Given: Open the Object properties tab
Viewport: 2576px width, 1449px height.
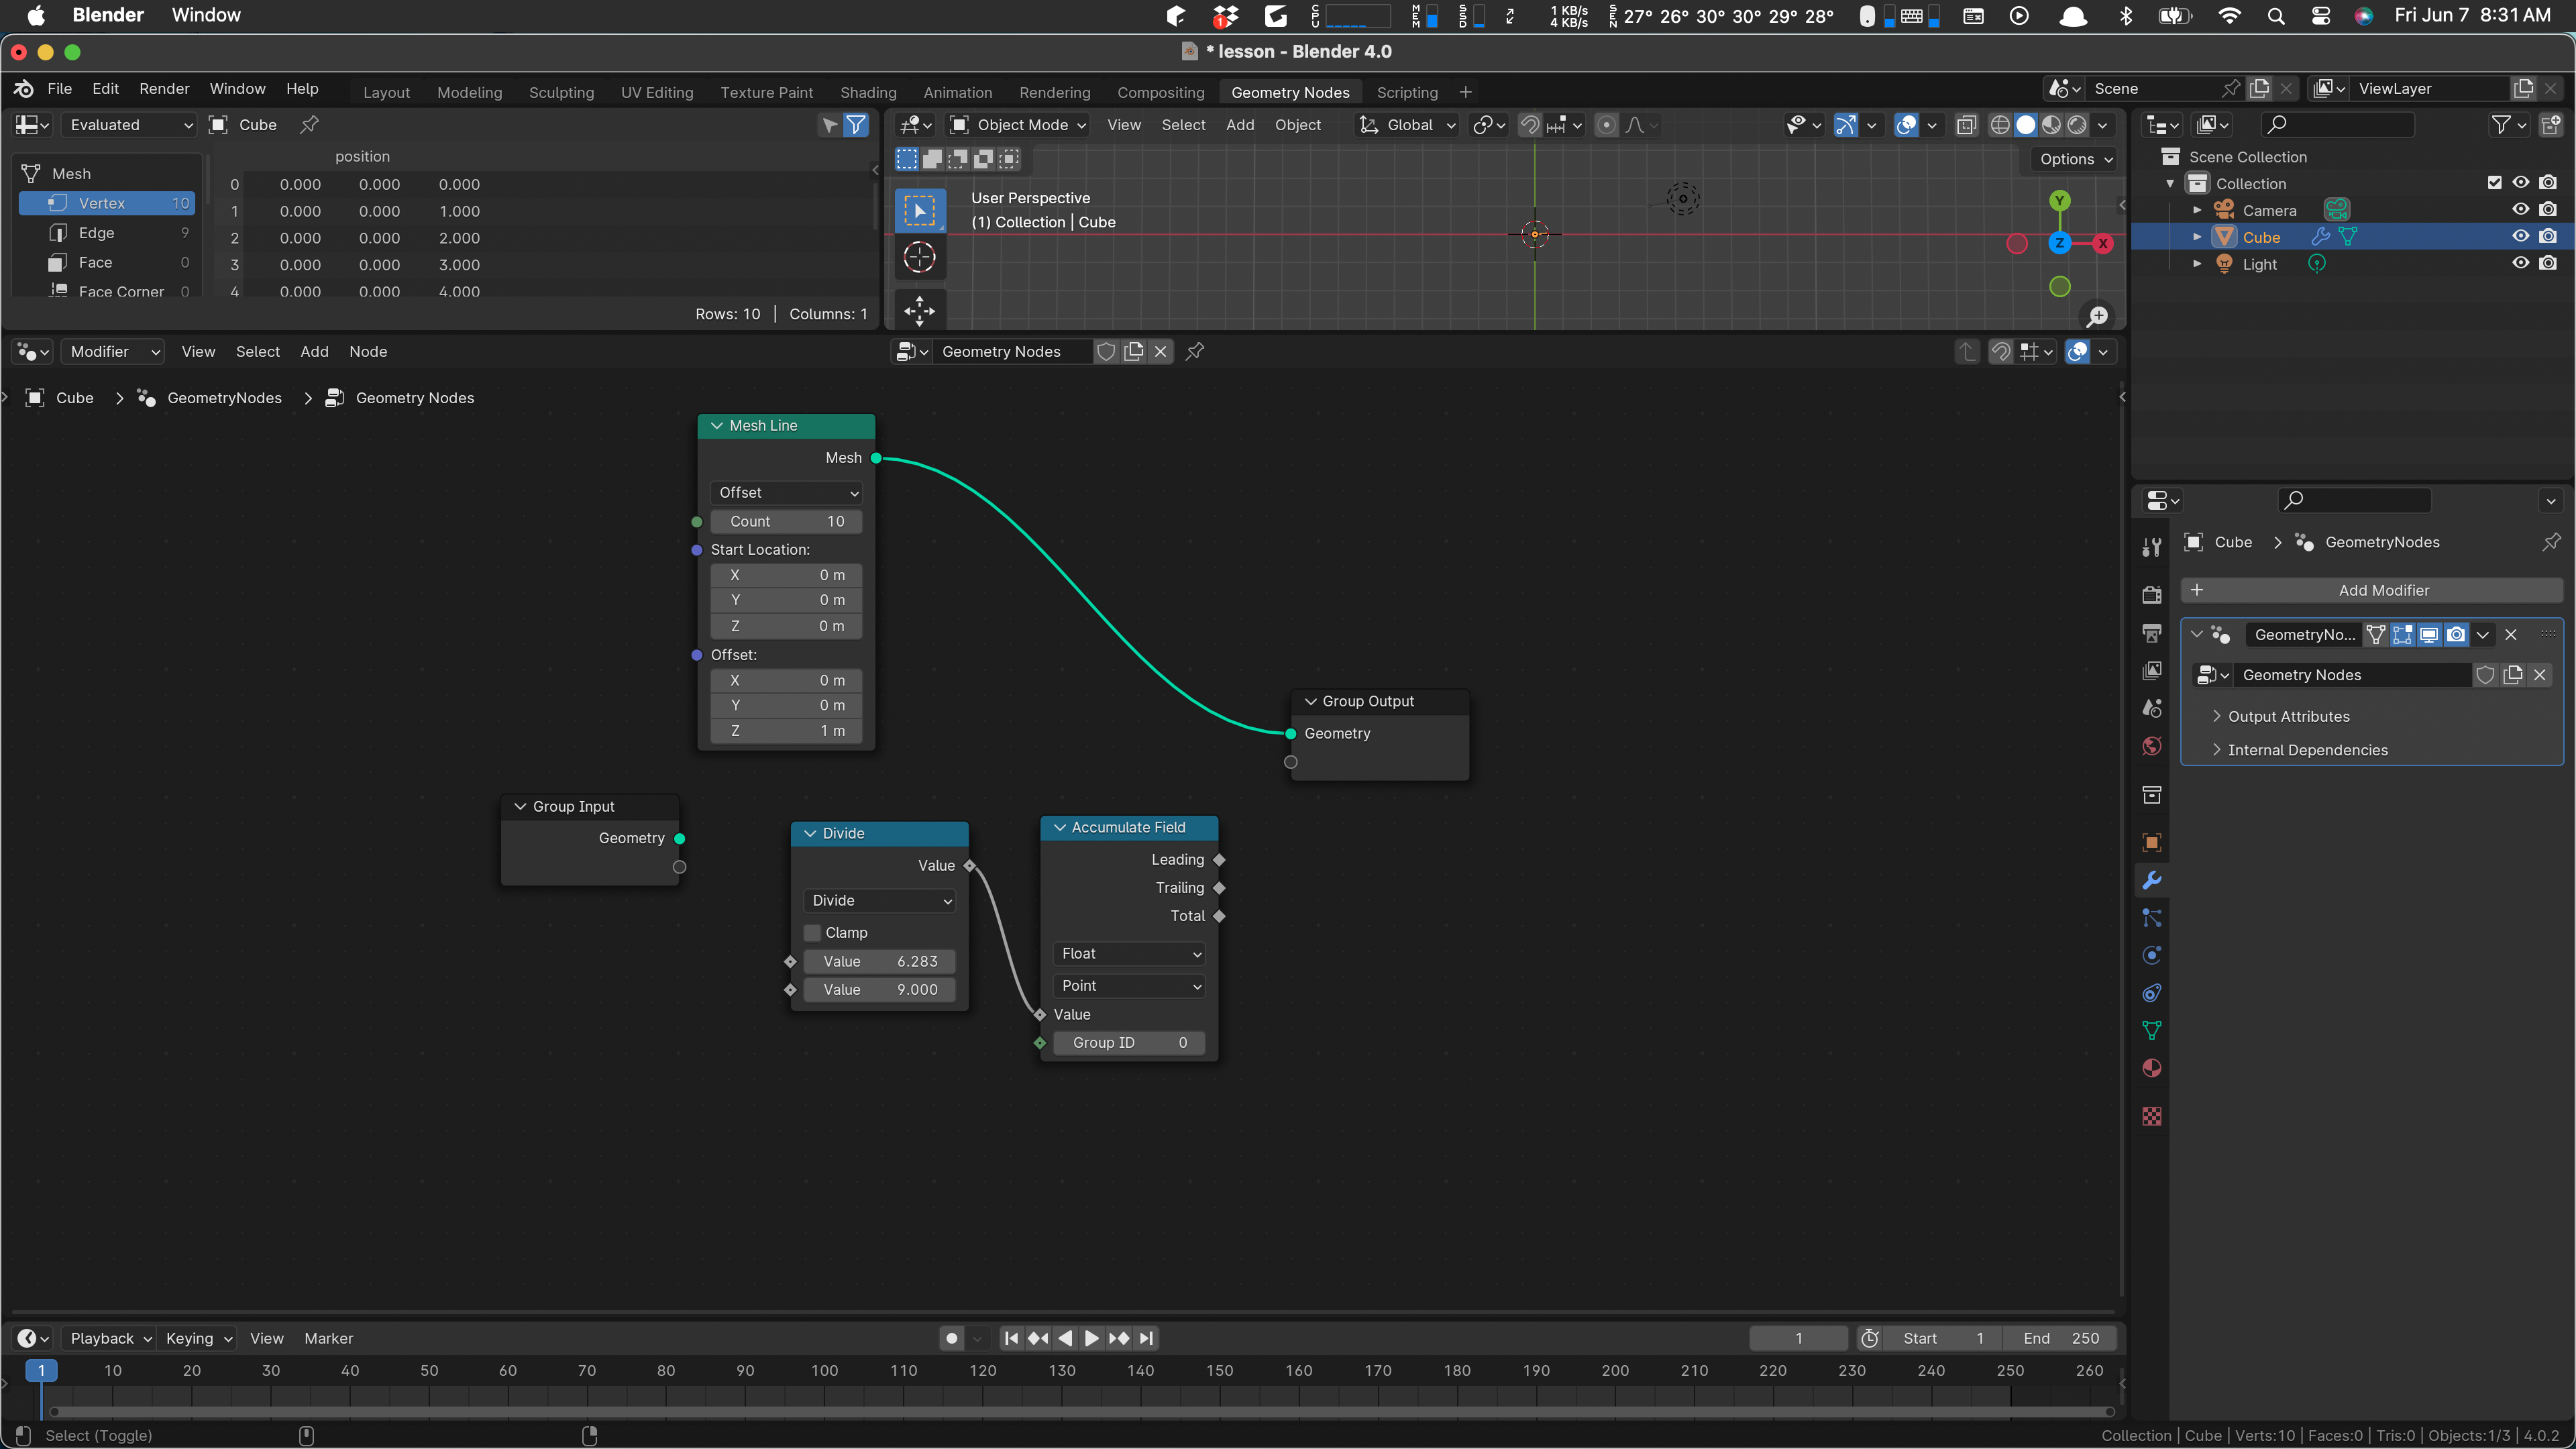Looking at the screenshot, I should (x=2152, y=842).
